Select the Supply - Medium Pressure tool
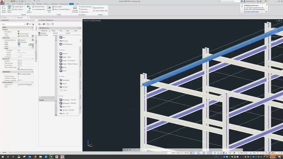 (69, 64)
